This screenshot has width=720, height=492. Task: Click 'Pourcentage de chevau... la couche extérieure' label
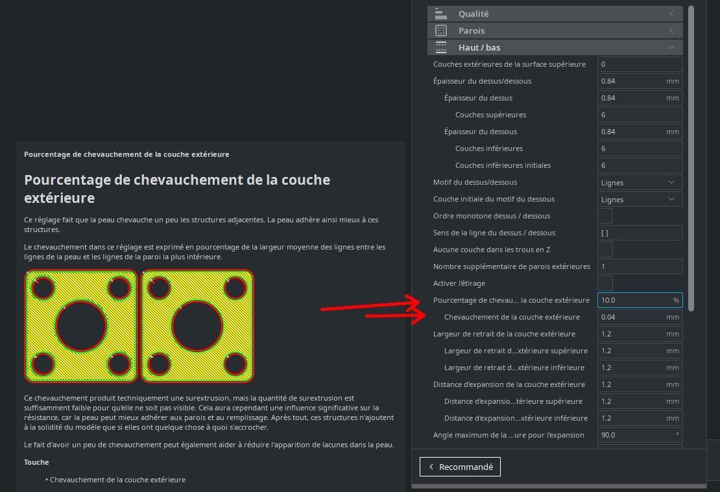tap(511, 300)
